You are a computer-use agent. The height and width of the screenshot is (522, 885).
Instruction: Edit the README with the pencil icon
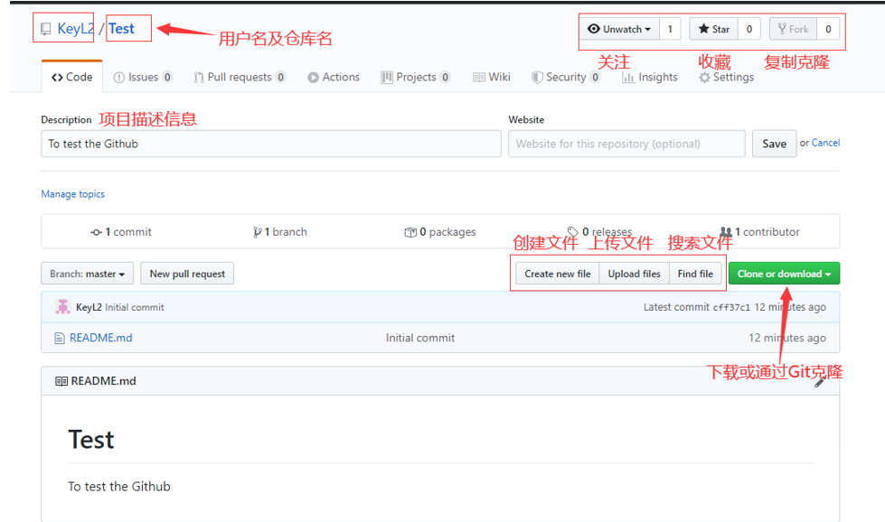click(820, 382)
